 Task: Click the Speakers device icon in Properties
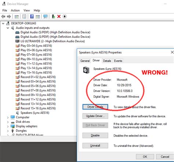(86, 70)
